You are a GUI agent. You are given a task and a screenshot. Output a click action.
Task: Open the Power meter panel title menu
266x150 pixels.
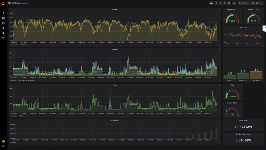(x=115, y=121)
